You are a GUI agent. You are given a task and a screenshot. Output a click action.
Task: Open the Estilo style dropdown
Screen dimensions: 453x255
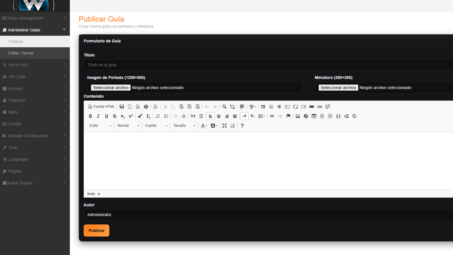pos(100,126)
